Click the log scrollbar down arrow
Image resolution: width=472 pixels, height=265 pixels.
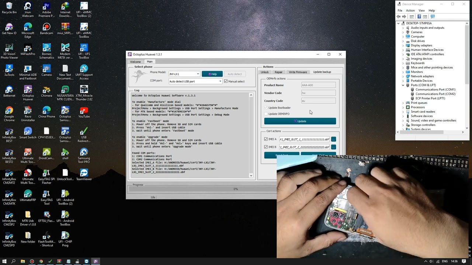pos(251,176)
